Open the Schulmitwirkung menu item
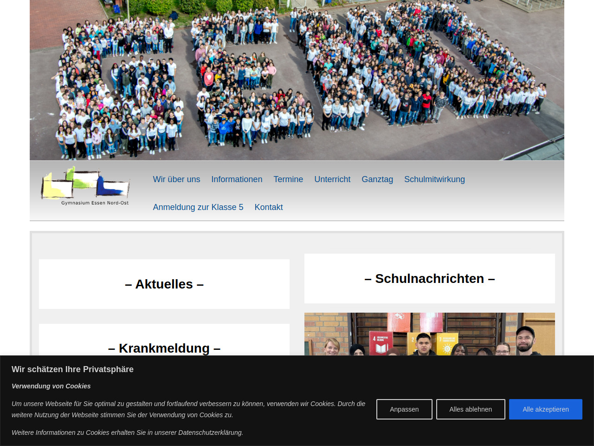Viewport: 594px width, 446px height. pyautogui.click(x=434, y=179)
